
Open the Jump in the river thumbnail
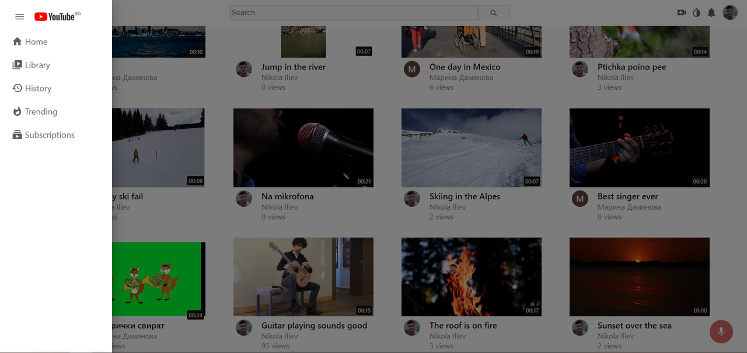(x=303, y=41)
